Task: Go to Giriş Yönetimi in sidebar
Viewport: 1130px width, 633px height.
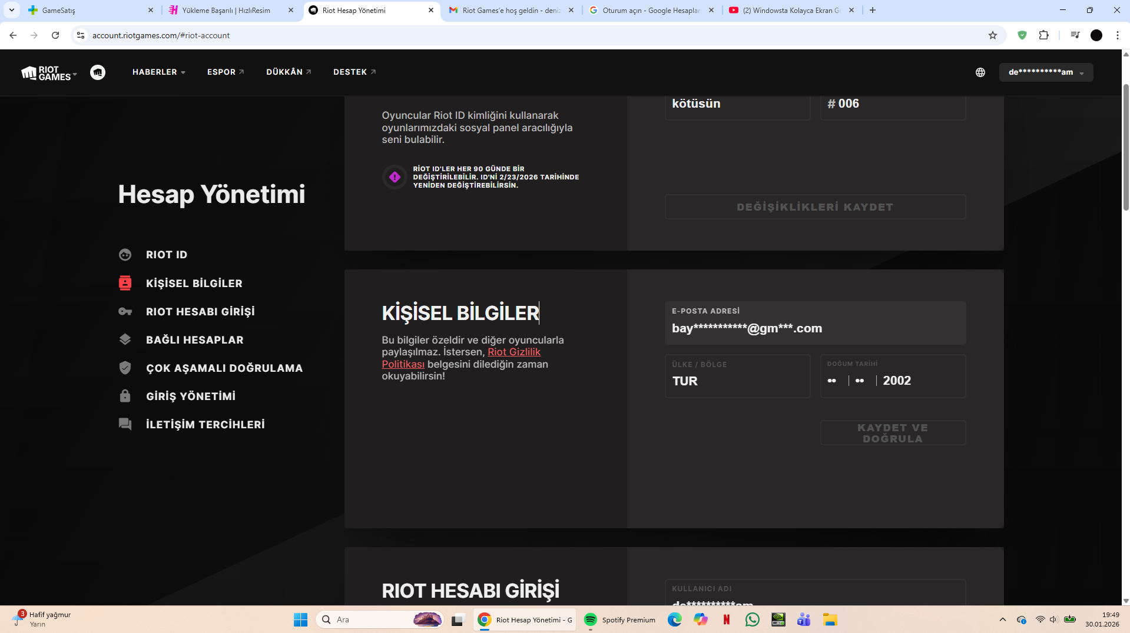Action: click(x=191, y=396)
